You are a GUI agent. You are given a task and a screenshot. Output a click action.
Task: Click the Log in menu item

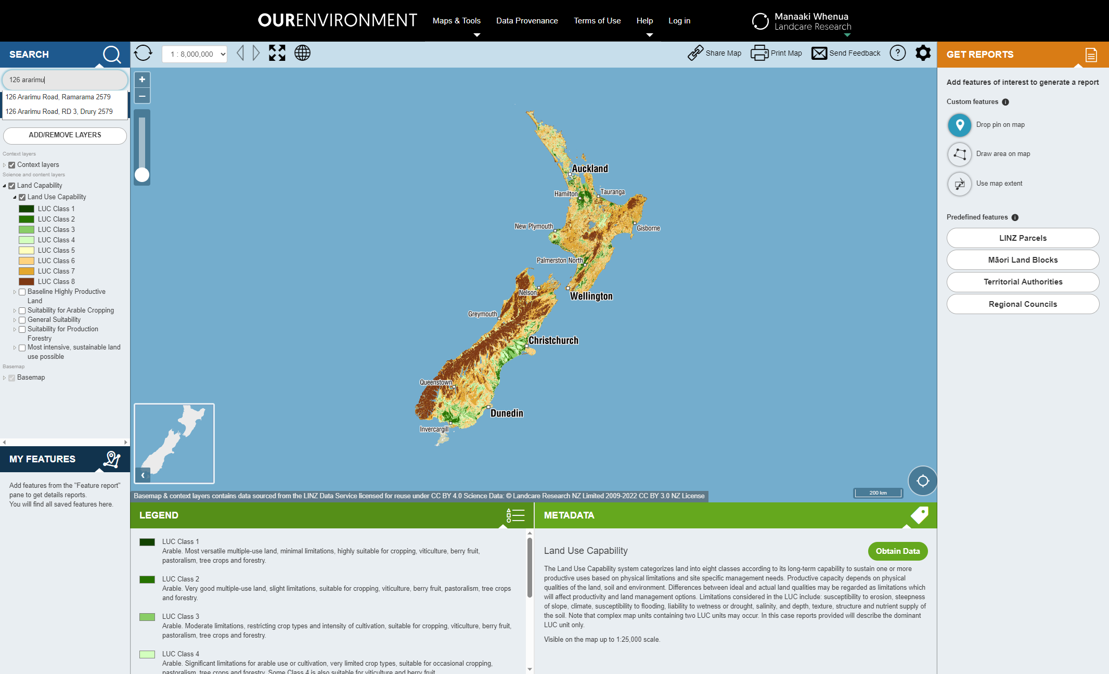coord(679,21)
